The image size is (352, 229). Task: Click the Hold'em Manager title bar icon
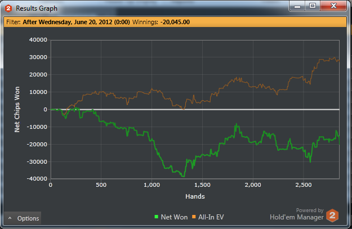[x=8, y=8]
